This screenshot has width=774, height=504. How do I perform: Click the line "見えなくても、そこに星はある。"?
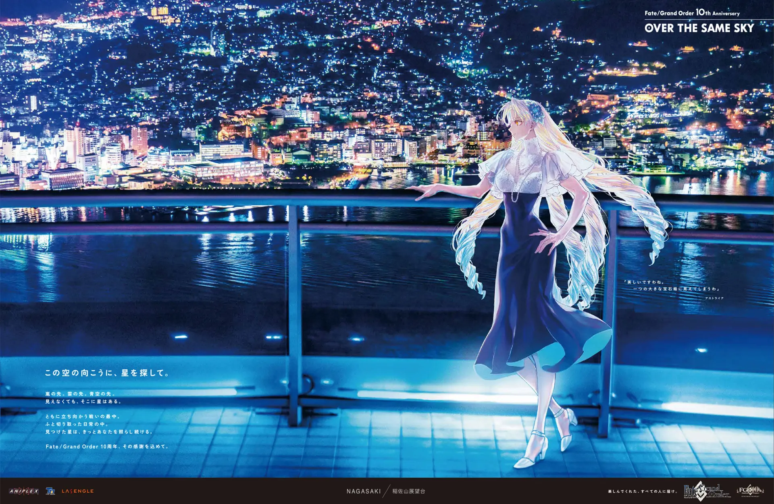click(83, 402)
